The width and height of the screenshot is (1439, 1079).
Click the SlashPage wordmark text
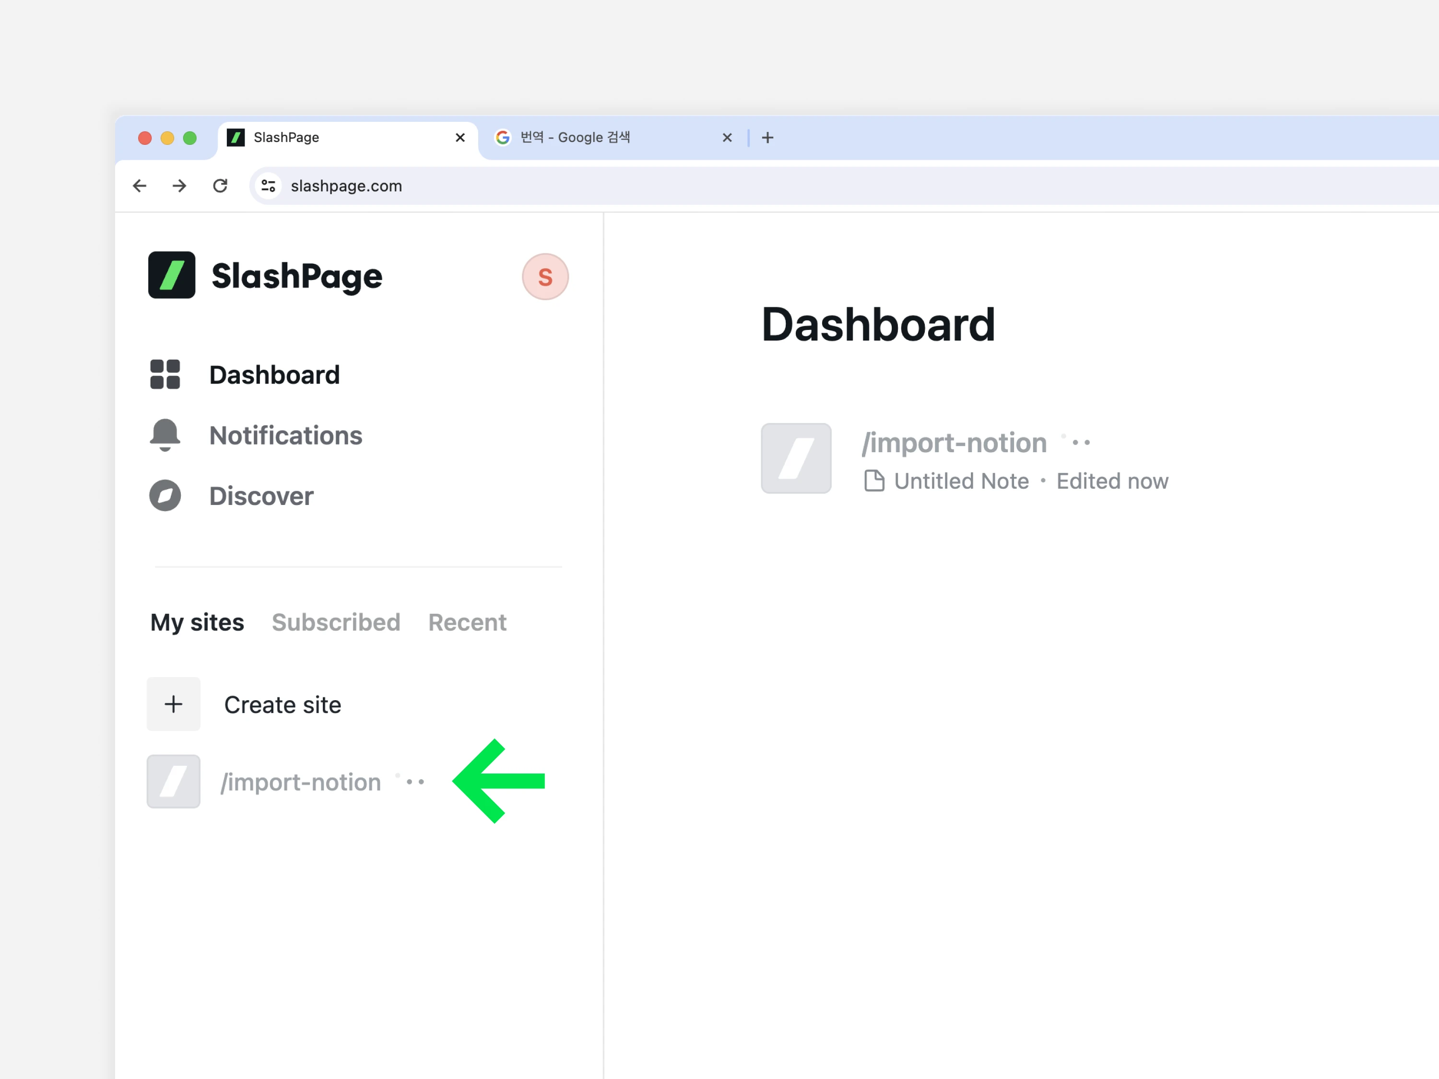[x=296, y=277]
